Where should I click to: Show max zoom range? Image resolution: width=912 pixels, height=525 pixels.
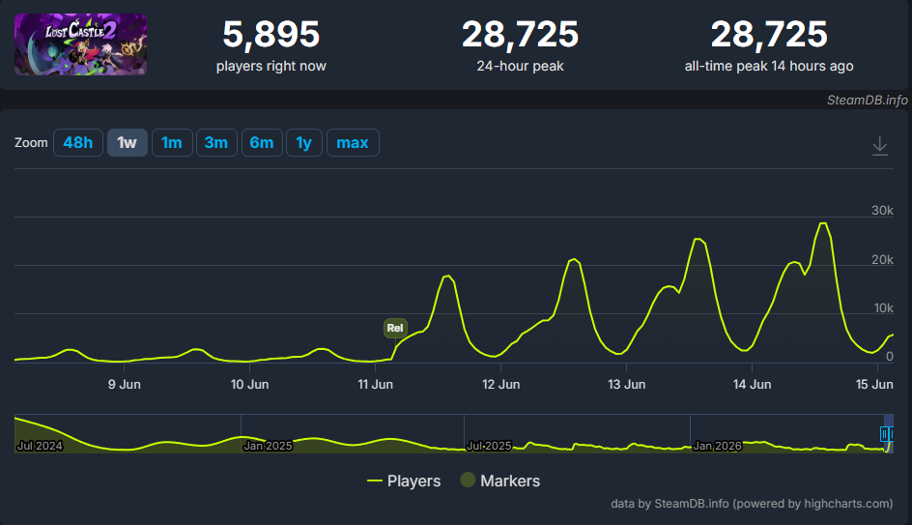tap(353, 142)
